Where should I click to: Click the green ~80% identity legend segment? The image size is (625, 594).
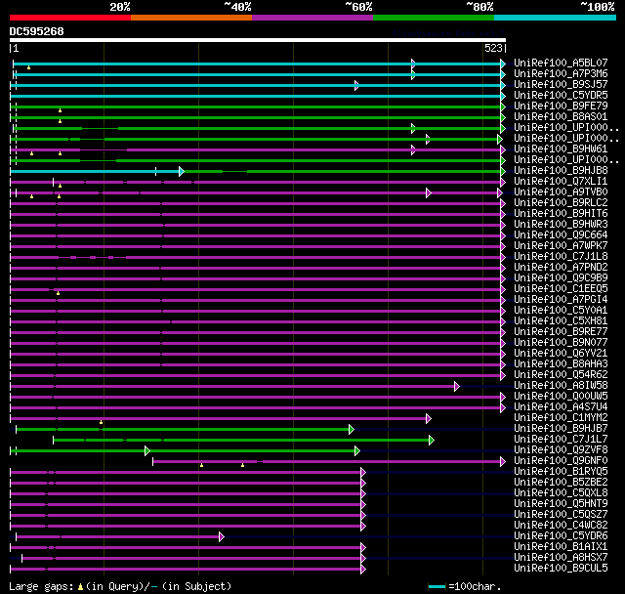point(434,18)
